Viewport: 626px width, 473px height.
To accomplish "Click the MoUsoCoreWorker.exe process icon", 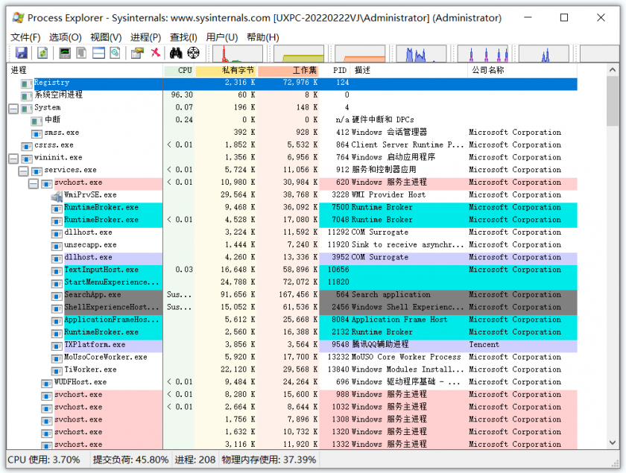I will pyautogui.click(x=57, y=358).
